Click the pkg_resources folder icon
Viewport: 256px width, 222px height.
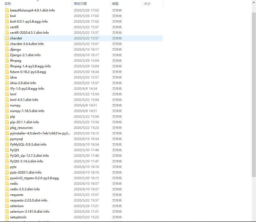(x=7, y=128)
